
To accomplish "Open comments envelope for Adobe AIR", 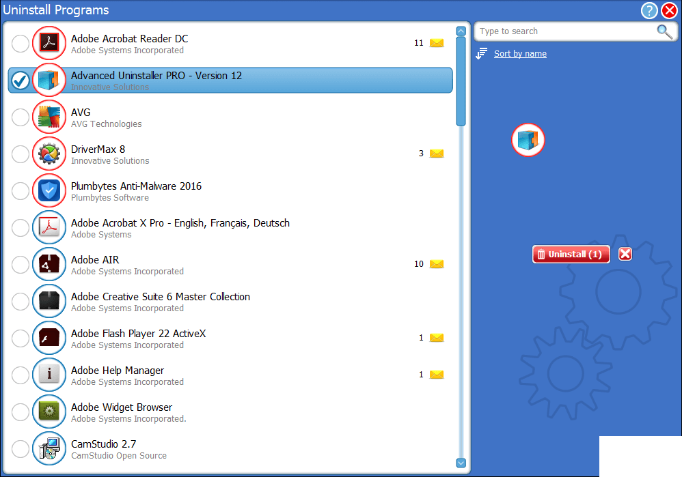I will [437, 263].
